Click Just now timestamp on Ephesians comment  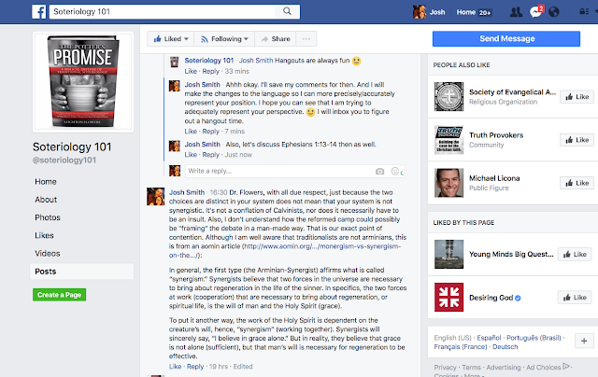click(x=238, y=155)
